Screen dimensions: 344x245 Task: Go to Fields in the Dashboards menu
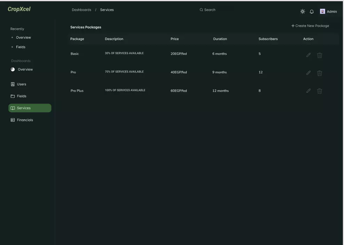click(22, 96)
